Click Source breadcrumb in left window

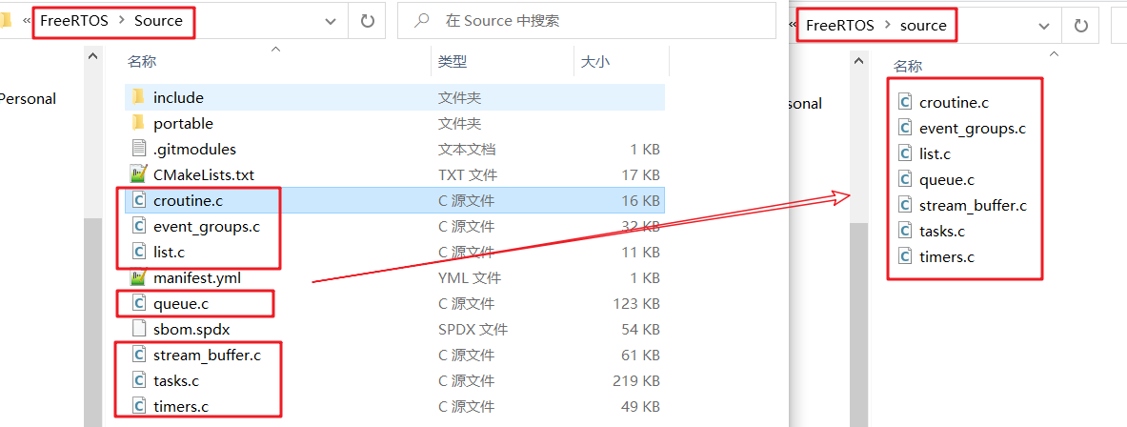click(x=158, y=21)
